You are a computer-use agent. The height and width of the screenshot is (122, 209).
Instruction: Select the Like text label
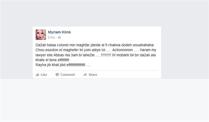tap(44, 75)
